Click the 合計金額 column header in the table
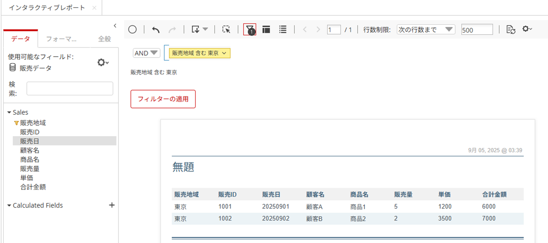 click(x=494, y=194)
